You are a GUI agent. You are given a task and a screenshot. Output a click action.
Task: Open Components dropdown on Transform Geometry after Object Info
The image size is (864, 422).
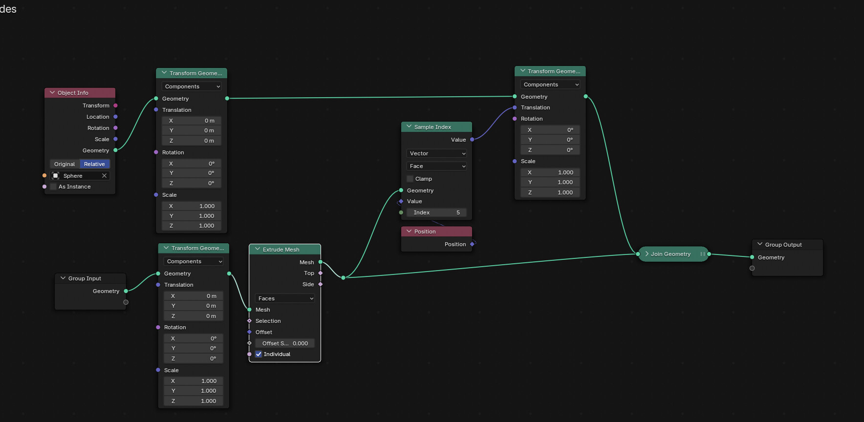pos(192,86)
